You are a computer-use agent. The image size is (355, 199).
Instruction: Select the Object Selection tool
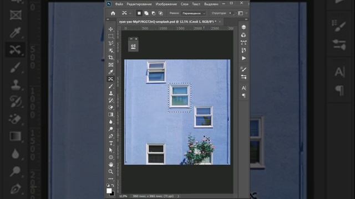111,50
